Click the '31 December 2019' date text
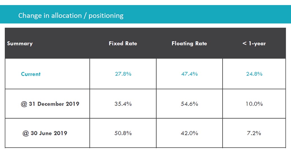 point(54,104)
